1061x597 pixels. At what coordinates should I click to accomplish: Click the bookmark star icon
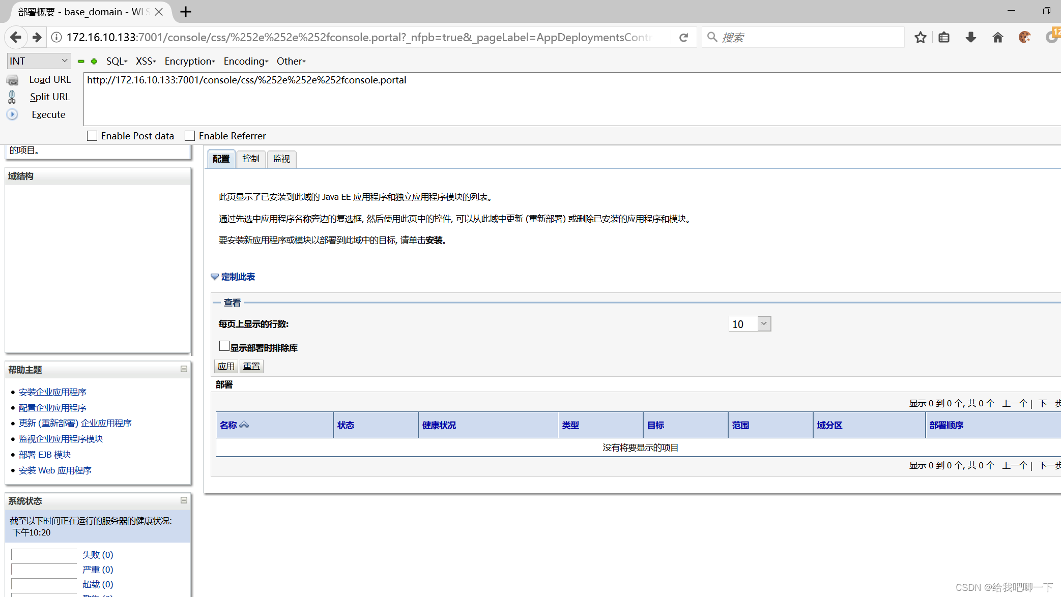[x=920, y=37]
